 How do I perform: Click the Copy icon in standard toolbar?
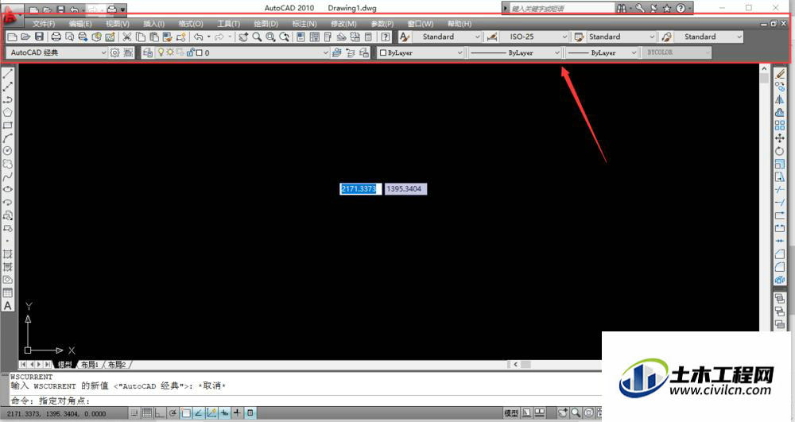pos(141,37)
